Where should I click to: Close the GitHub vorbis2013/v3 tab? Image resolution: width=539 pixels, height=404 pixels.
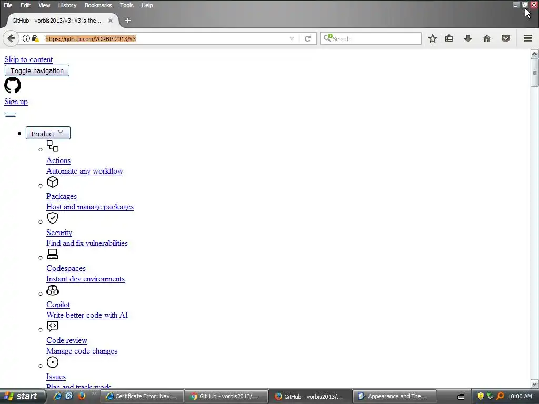[x=111, y=21]
